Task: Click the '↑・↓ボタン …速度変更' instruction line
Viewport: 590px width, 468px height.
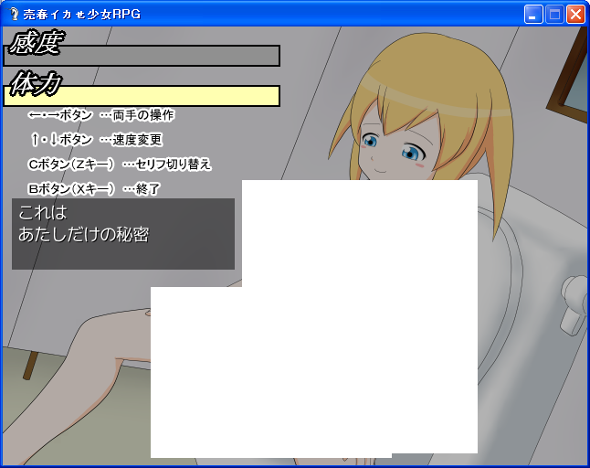Action: click(x=97, y=140)
